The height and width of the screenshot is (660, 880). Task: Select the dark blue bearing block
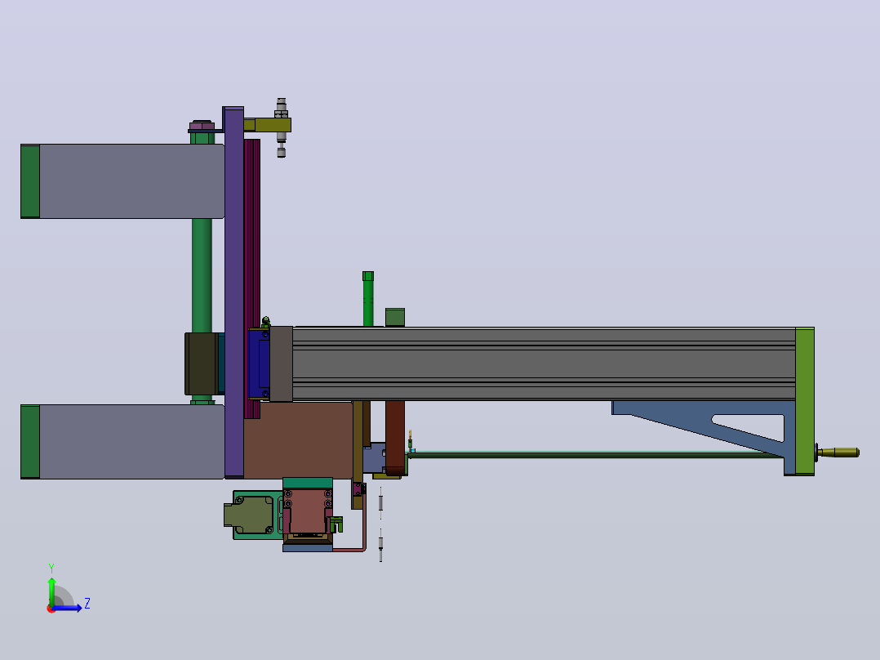(260, 364)
